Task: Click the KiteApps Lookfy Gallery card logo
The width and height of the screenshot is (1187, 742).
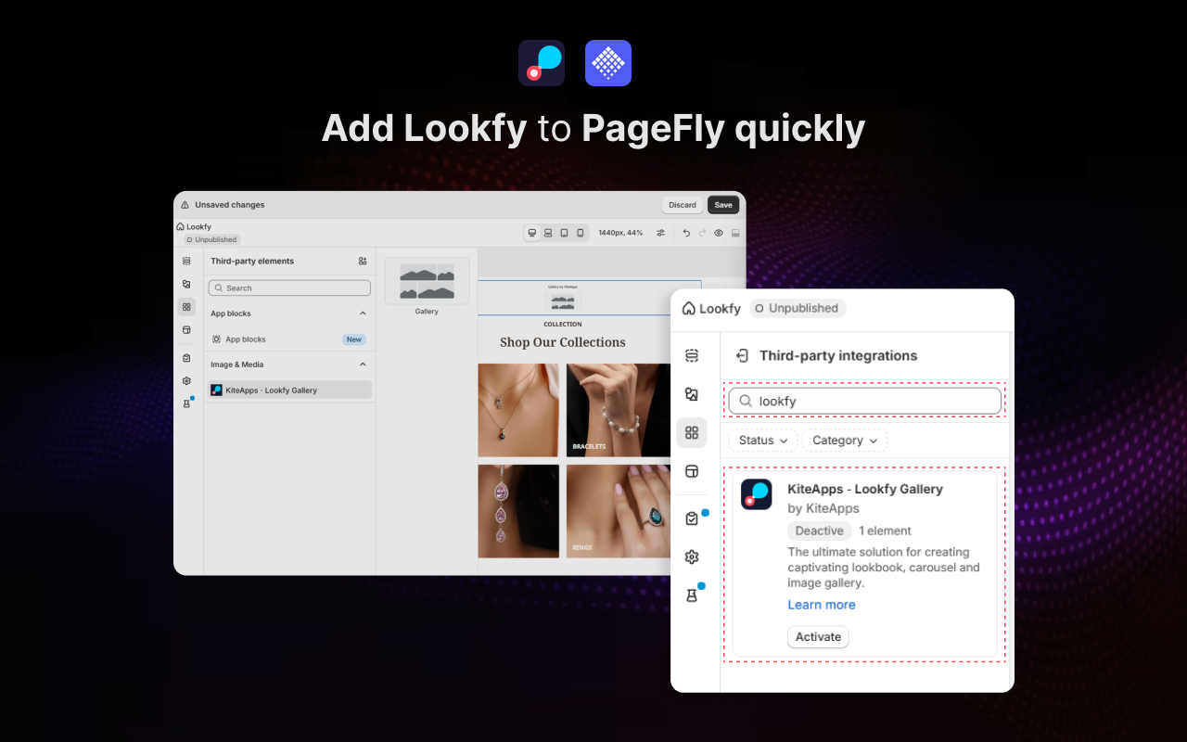Action: [x=757, y=494]
